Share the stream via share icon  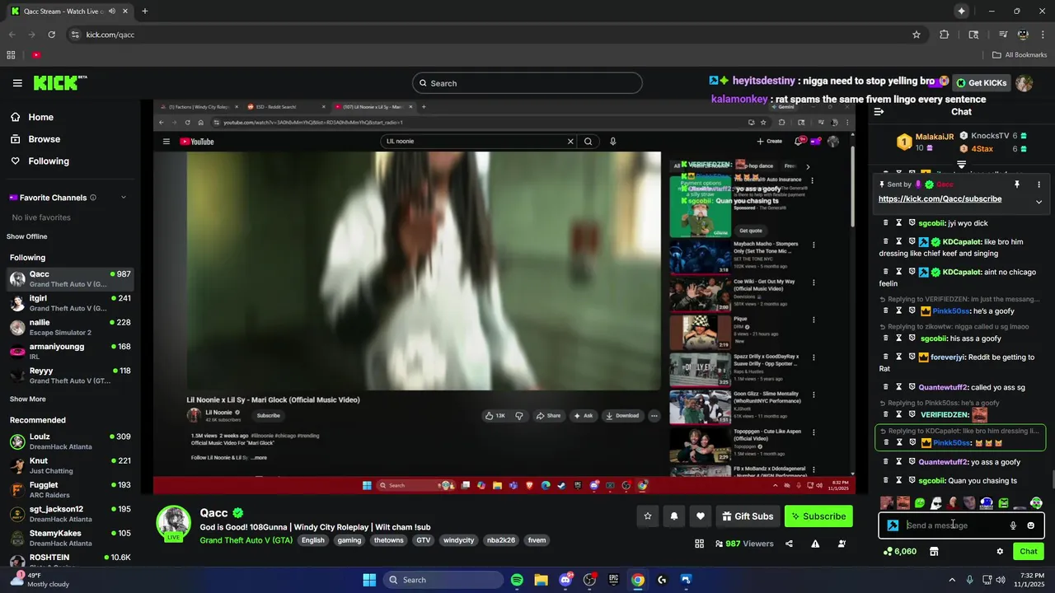tap(789, 544)
